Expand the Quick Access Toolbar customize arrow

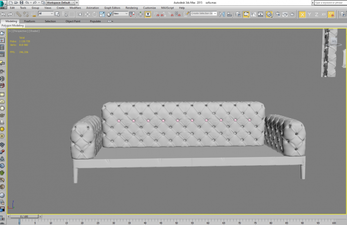pos(77,3)
